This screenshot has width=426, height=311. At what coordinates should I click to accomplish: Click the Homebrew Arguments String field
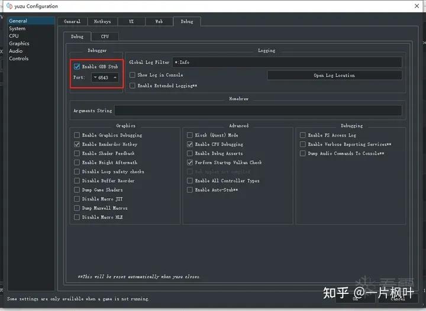coord(258,111)
